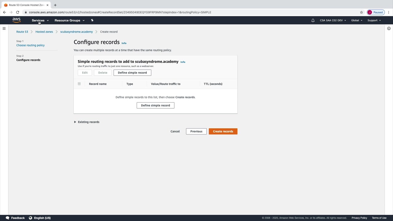393x221 pixels.
Task: Open the Chrome menu three-dot icon
Action: coord(389,12)
